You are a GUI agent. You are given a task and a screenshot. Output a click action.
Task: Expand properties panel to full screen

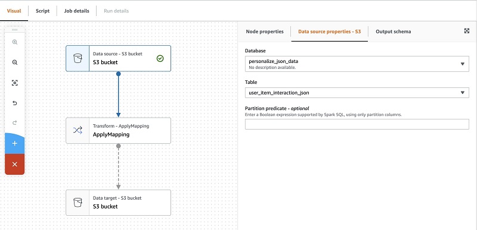(467, 31)
